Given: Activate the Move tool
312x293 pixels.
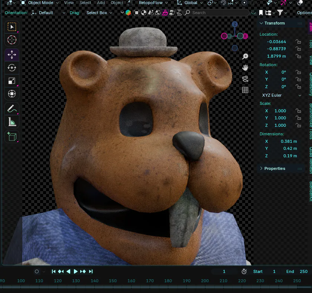Looking at the screenshot, I should point(12,55).
